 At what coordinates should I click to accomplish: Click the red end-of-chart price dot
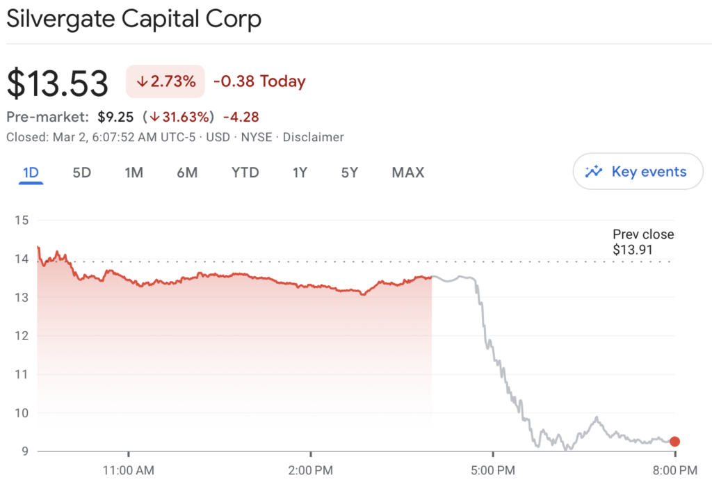tap(674, 441)
